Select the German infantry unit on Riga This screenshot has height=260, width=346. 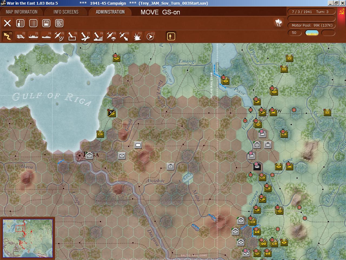(x=89, y=155)
